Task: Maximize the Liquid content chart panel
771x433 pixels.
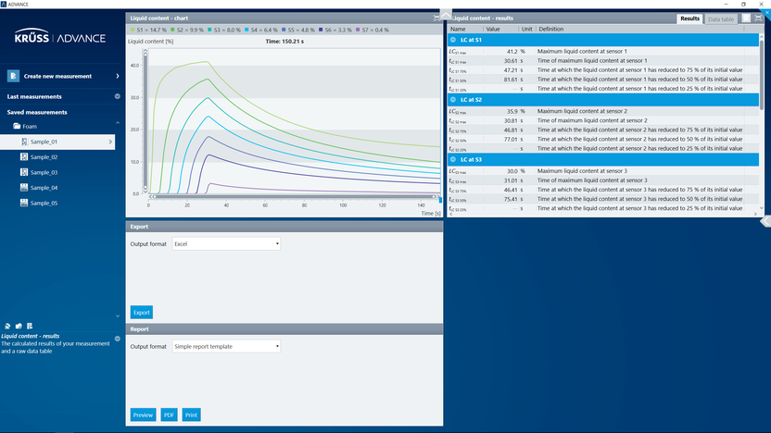Action: tap(436, 18)
